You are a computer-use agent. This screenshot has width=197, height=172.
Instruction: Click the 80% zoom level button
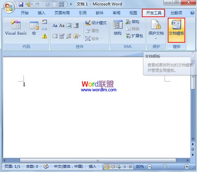[x=140, y=167]
